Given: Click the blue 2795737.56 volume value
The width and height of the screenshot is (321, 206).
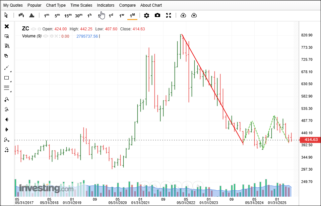Looking at the screenshot, I should pyautogui.click(x=87, y=36).
